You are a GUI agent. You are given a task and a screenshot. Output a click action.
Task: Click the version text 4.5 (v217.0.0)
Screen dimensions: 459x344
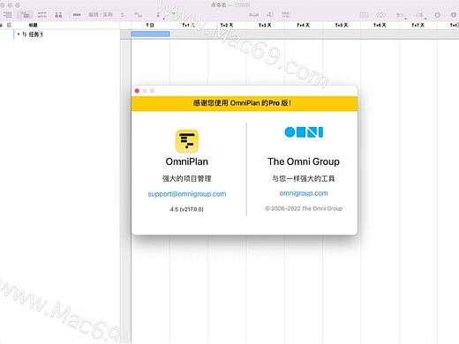click(187, 209)
